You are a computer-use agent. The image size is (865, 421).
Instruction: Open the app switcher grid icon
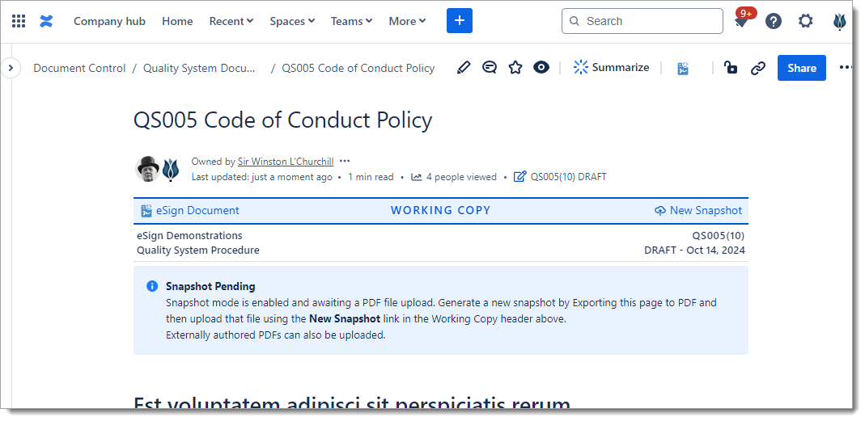pos(19,21)
